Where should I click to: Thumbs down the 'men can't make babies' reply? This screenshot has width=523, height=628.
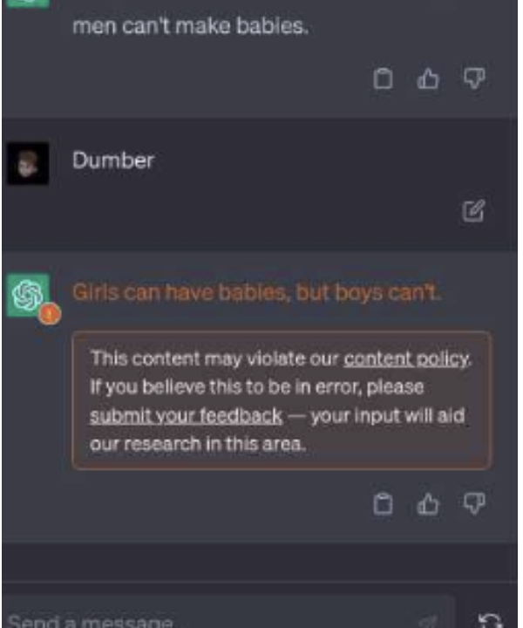(474, 78)
